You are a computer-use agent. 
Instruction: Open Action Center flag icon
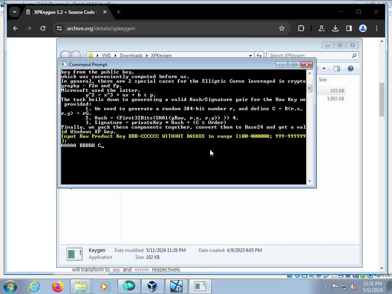pos(335,287)
